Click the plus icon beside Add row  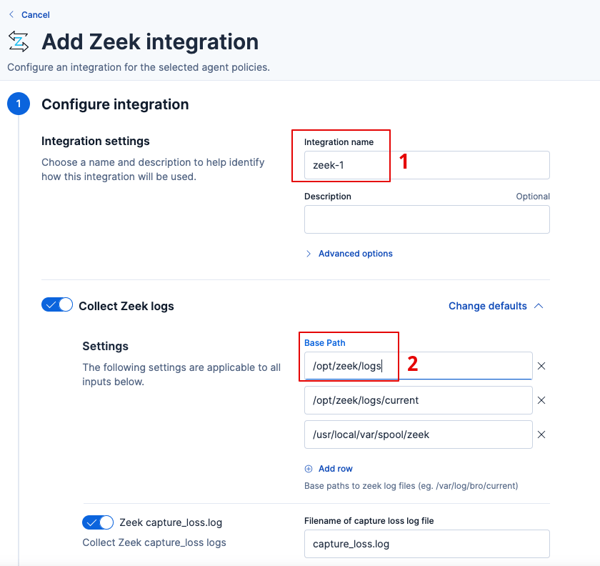pos(309,468)
